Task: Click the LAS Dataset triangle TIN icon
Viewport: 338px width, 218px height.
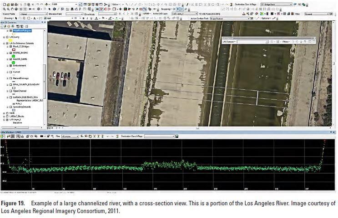Action: pos(244,14)
